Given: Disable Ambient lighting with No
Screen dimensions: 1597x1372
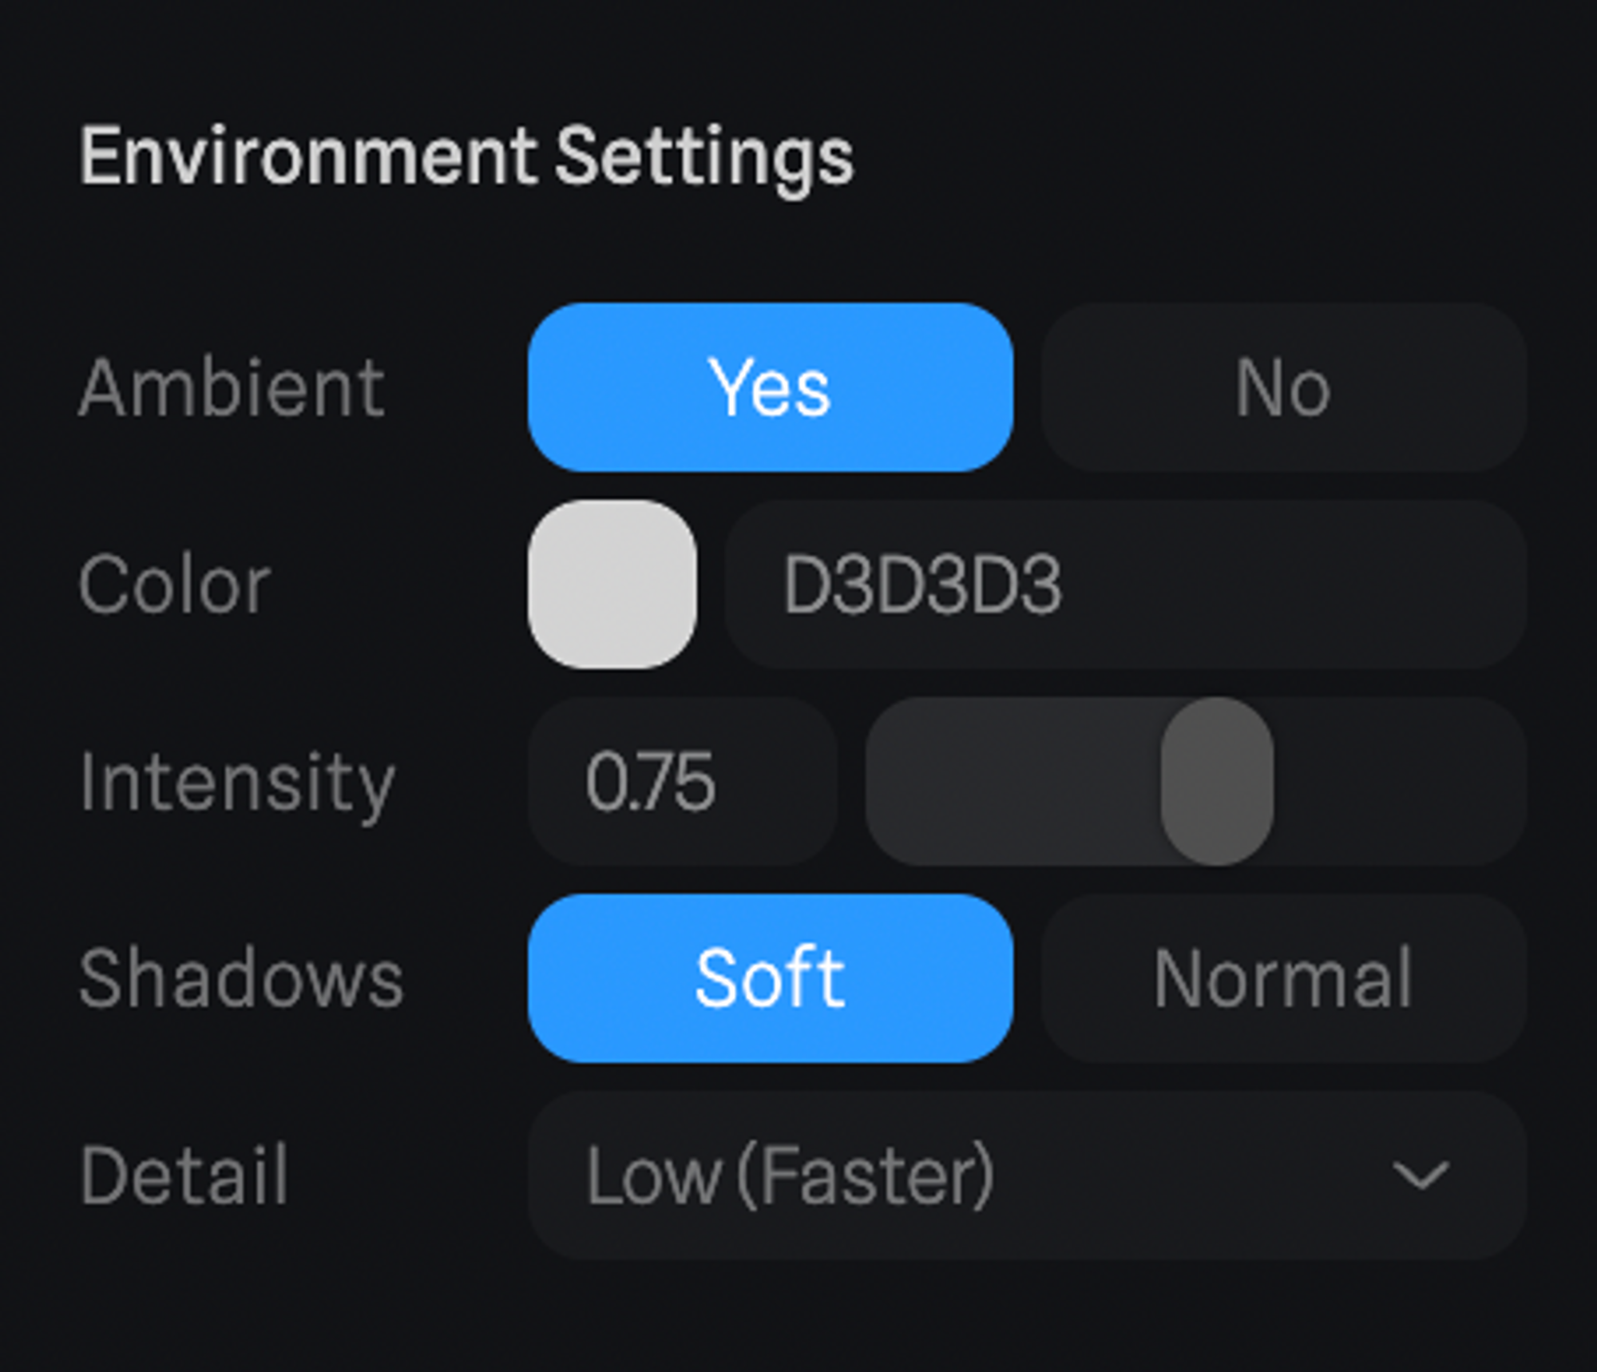Looking at the screenshot, I should click(x=1283, y=387).
